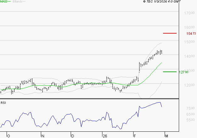Click the red 154.73 resistance value
This screenshot has width=197, height=138.
point(191,34)
